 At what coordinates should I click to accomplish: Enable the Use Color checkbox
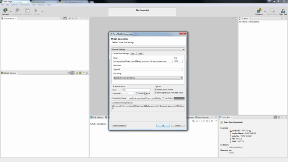163,98
